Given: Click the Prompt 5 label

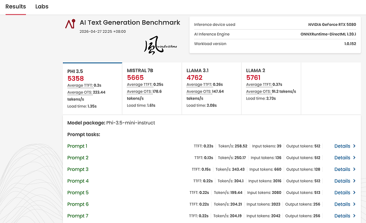Looking at the screenshot, I should coord(78,193).
